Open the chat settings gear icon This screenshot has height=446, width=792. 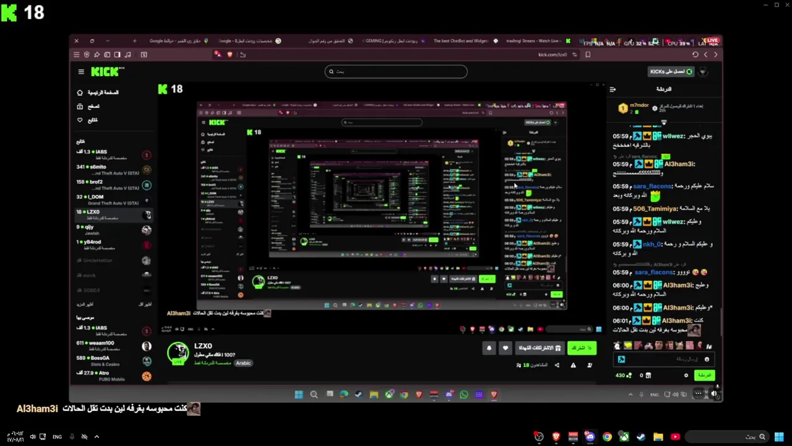(686, 375)
